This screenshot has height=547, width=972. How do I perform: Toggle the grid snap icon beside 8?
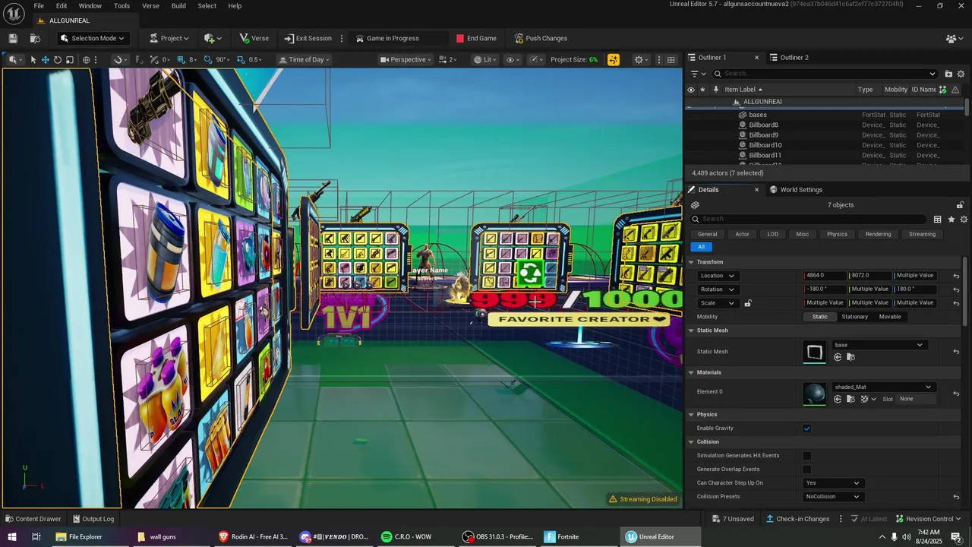[179, 59]
